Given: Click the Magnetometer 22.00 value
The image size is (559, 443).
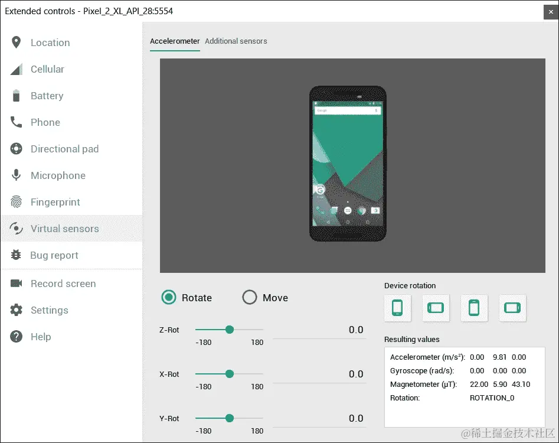Looking at the screenshot, I should pos(479,385).
